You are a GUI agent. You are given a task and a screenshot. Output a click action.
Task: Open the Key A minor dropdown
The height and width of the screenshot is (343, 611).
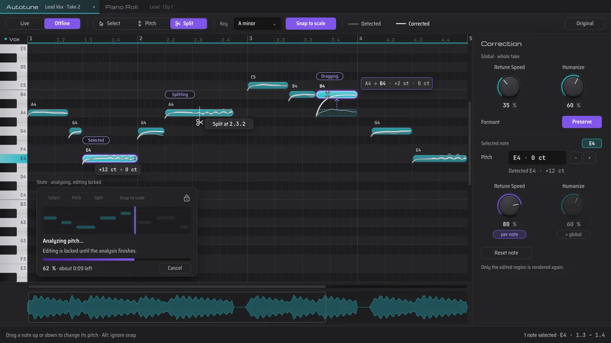pos(257,23)
